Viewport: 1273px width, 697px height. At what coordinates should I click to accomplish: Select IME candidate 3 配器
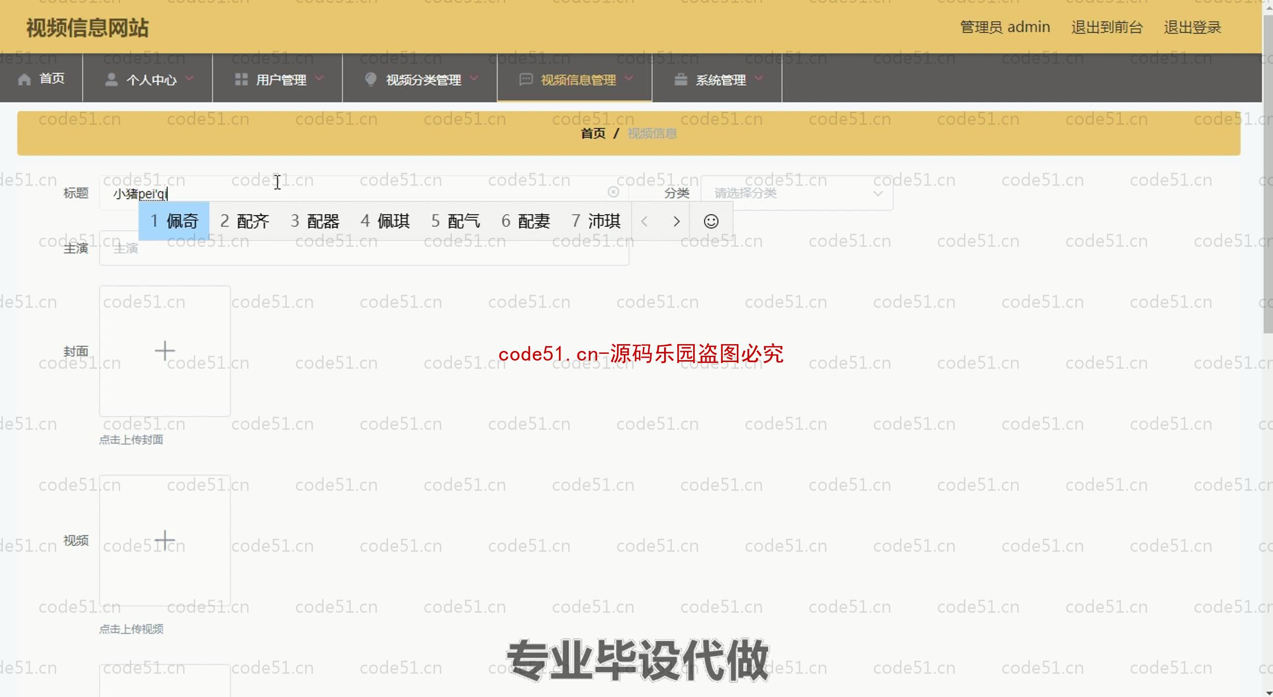(x=315, y=221)
